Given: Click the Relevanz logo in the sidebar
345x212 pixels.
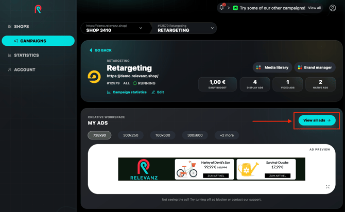Looking at the screenshot, I should coord(38,9).
